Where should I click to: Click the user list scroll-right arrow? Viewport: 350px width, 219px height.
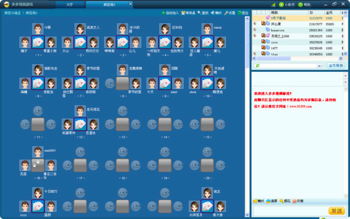point(341,58)
